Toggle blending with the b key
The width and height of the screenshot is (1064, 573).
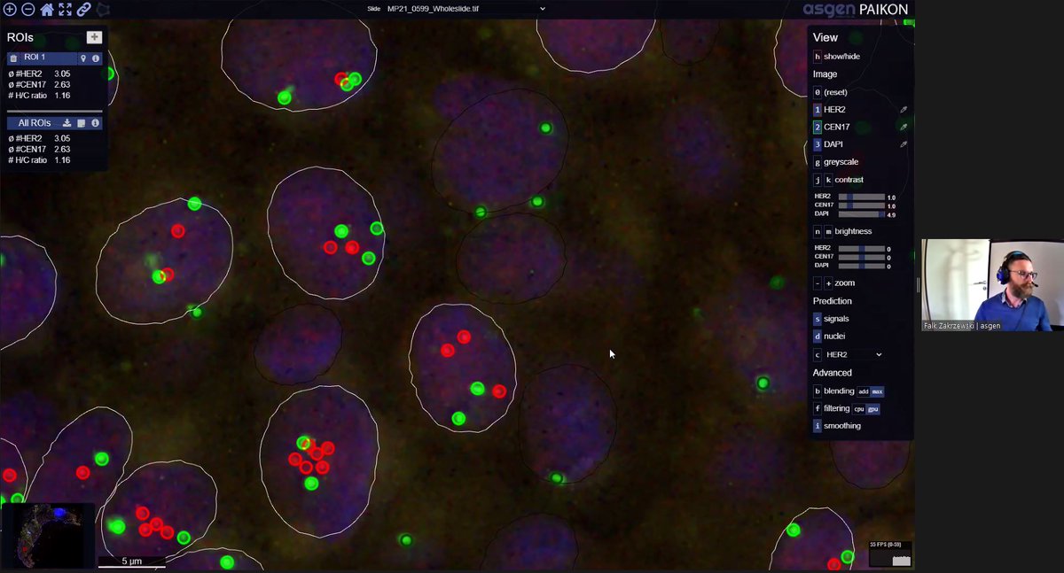(818, 391)
